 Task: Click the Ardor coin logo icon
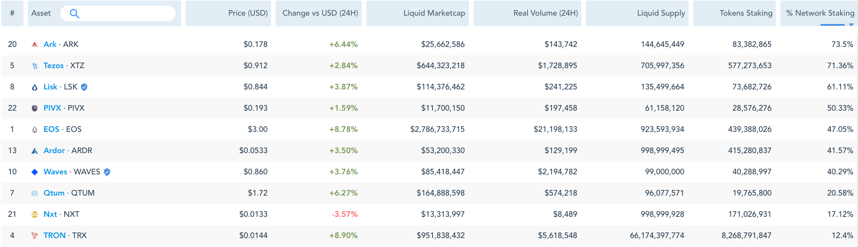point(35,150)
